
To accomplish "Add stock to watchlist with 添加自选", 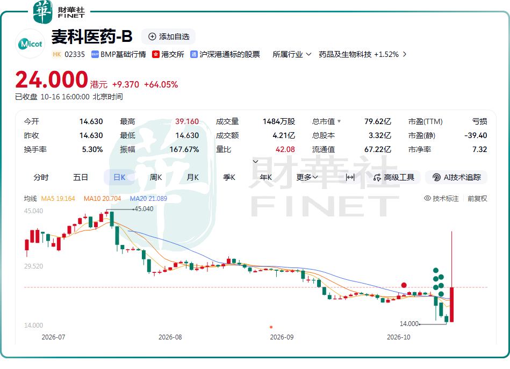I will point(169,37).
